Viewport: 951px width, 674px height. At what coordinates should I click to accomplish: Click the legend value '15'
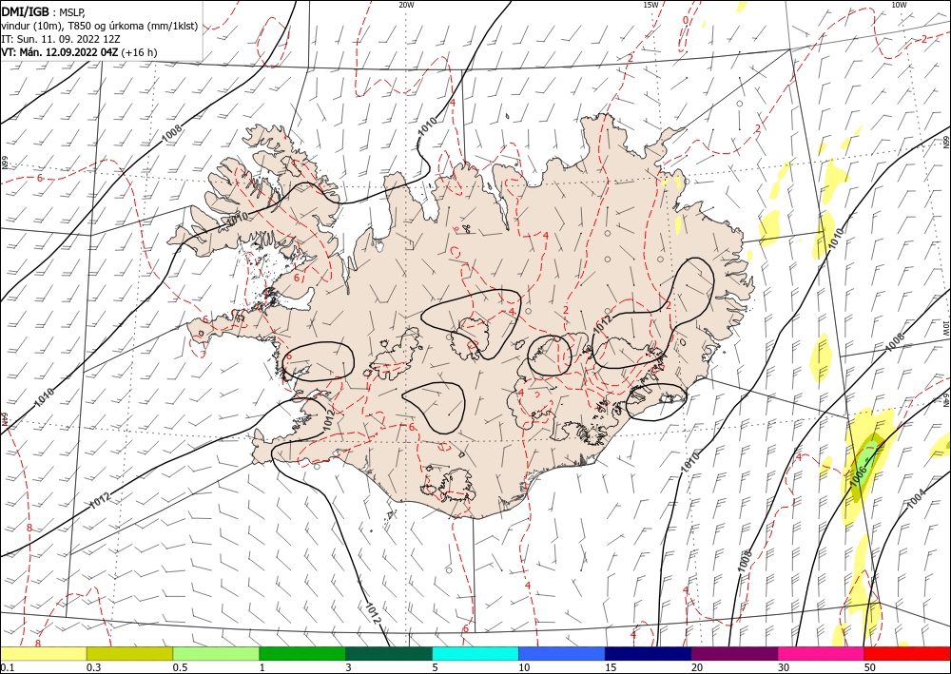(611, 667)
